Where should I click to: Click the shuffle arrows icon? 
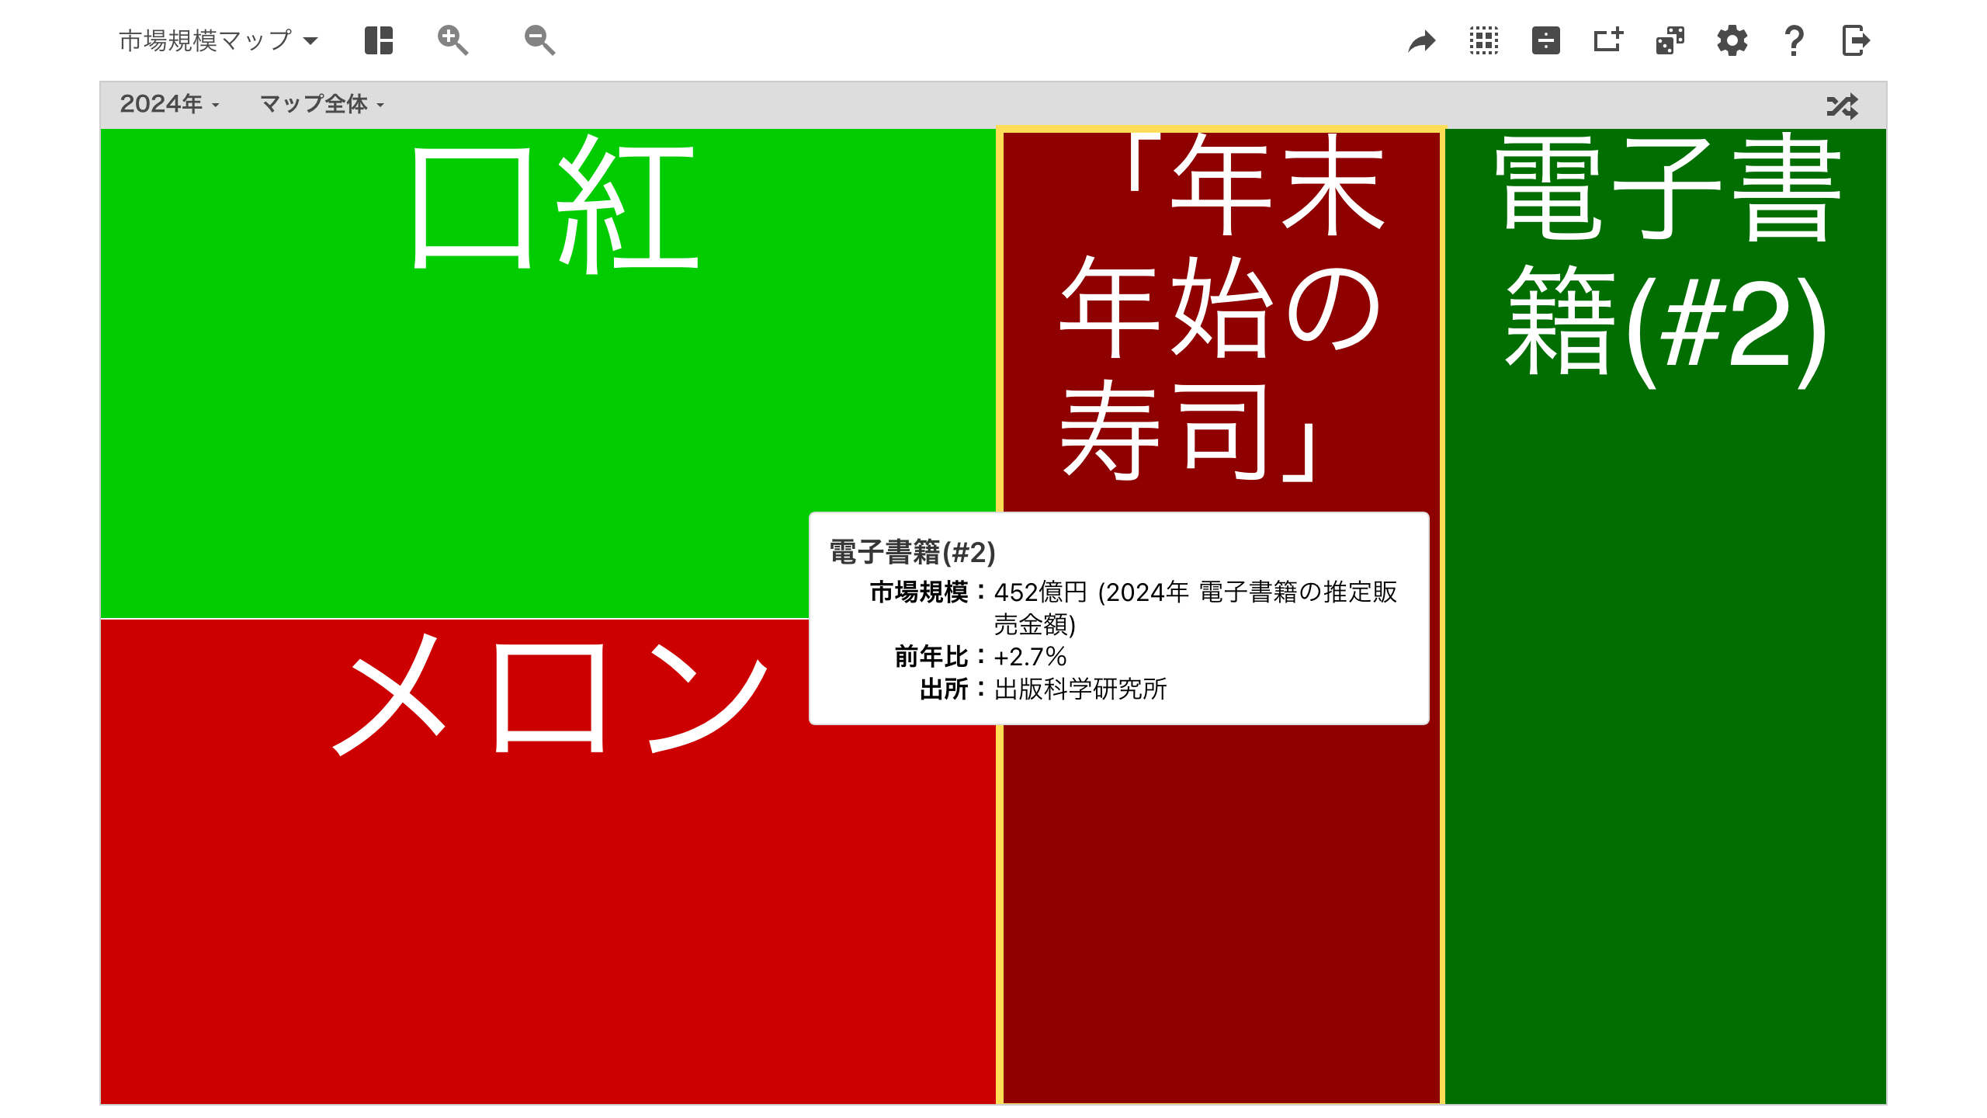1843,106
